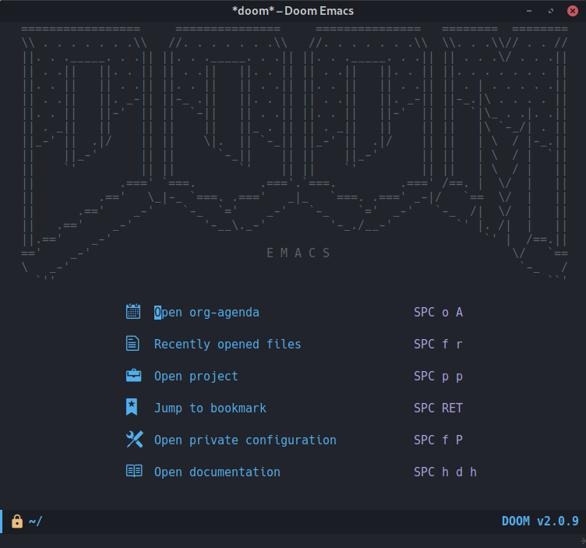The width and height of the screenshot is (586, 548).
Task: Select Recently opened files
Action: [228, 345]
